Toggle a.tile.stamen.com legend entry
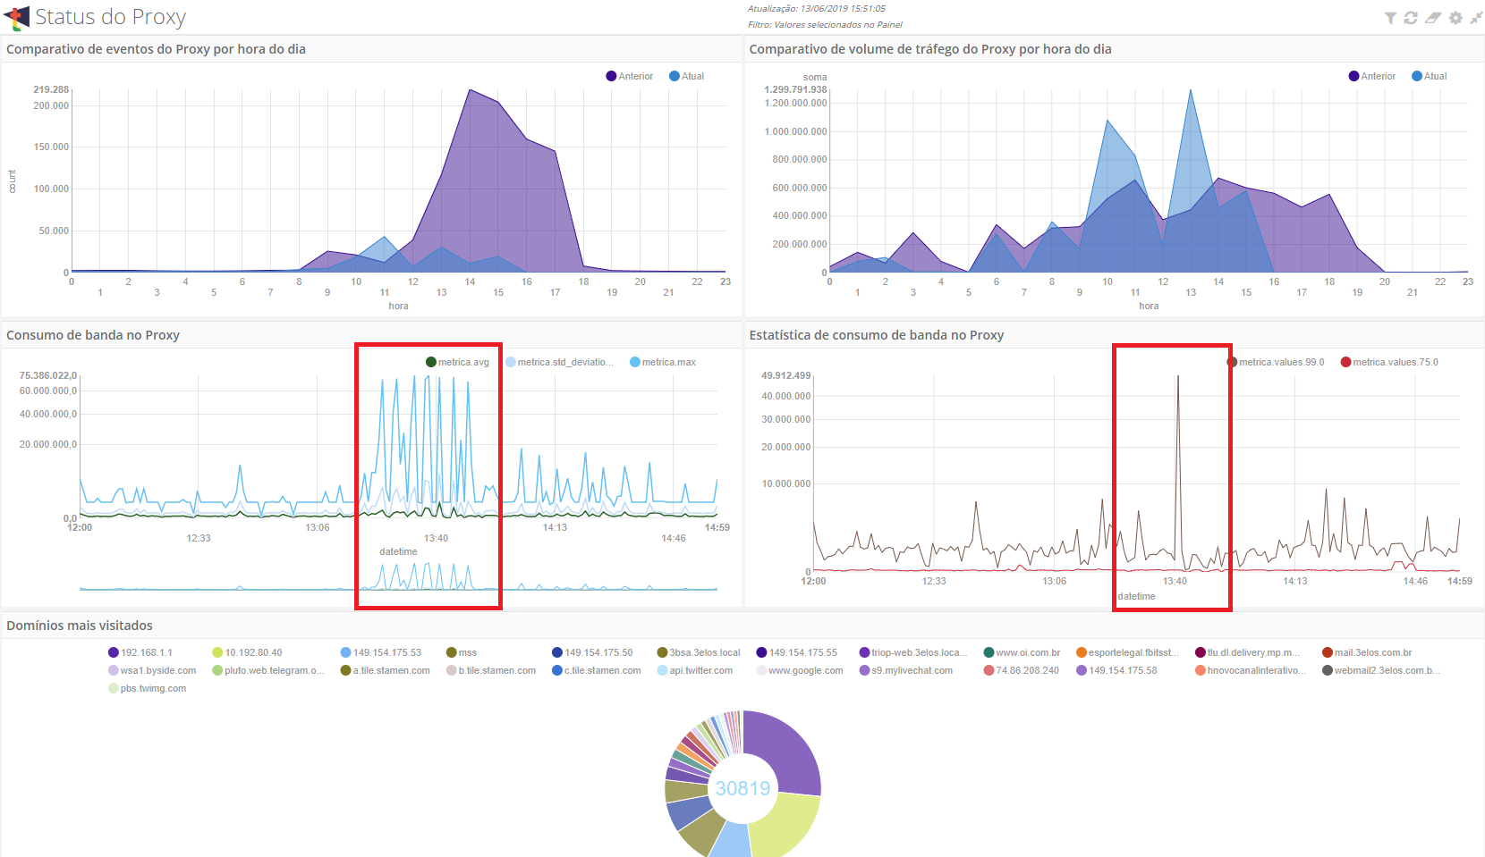Viewport: 1485px width, 857px height. coord(385,670)
